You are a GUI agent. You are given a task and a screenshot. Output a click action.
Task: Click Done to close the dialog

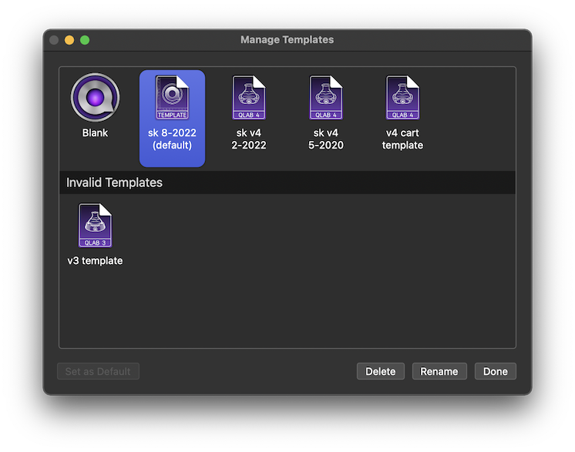click(496, 371)
